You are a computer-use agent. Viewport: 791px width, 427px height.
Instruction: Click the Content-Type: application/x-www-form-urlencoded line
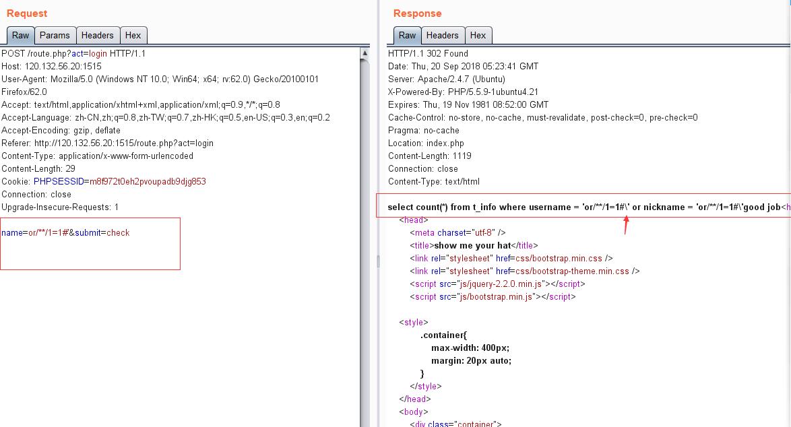98,156
